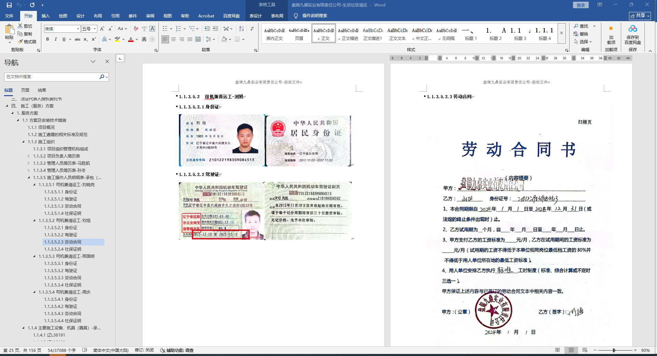Click the Replace (替换) button
Screen dimensions: 657x356
click(x=581, y=34)
